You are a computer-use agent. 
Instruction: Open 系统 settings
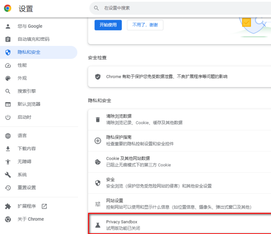[x=39, y=175]
